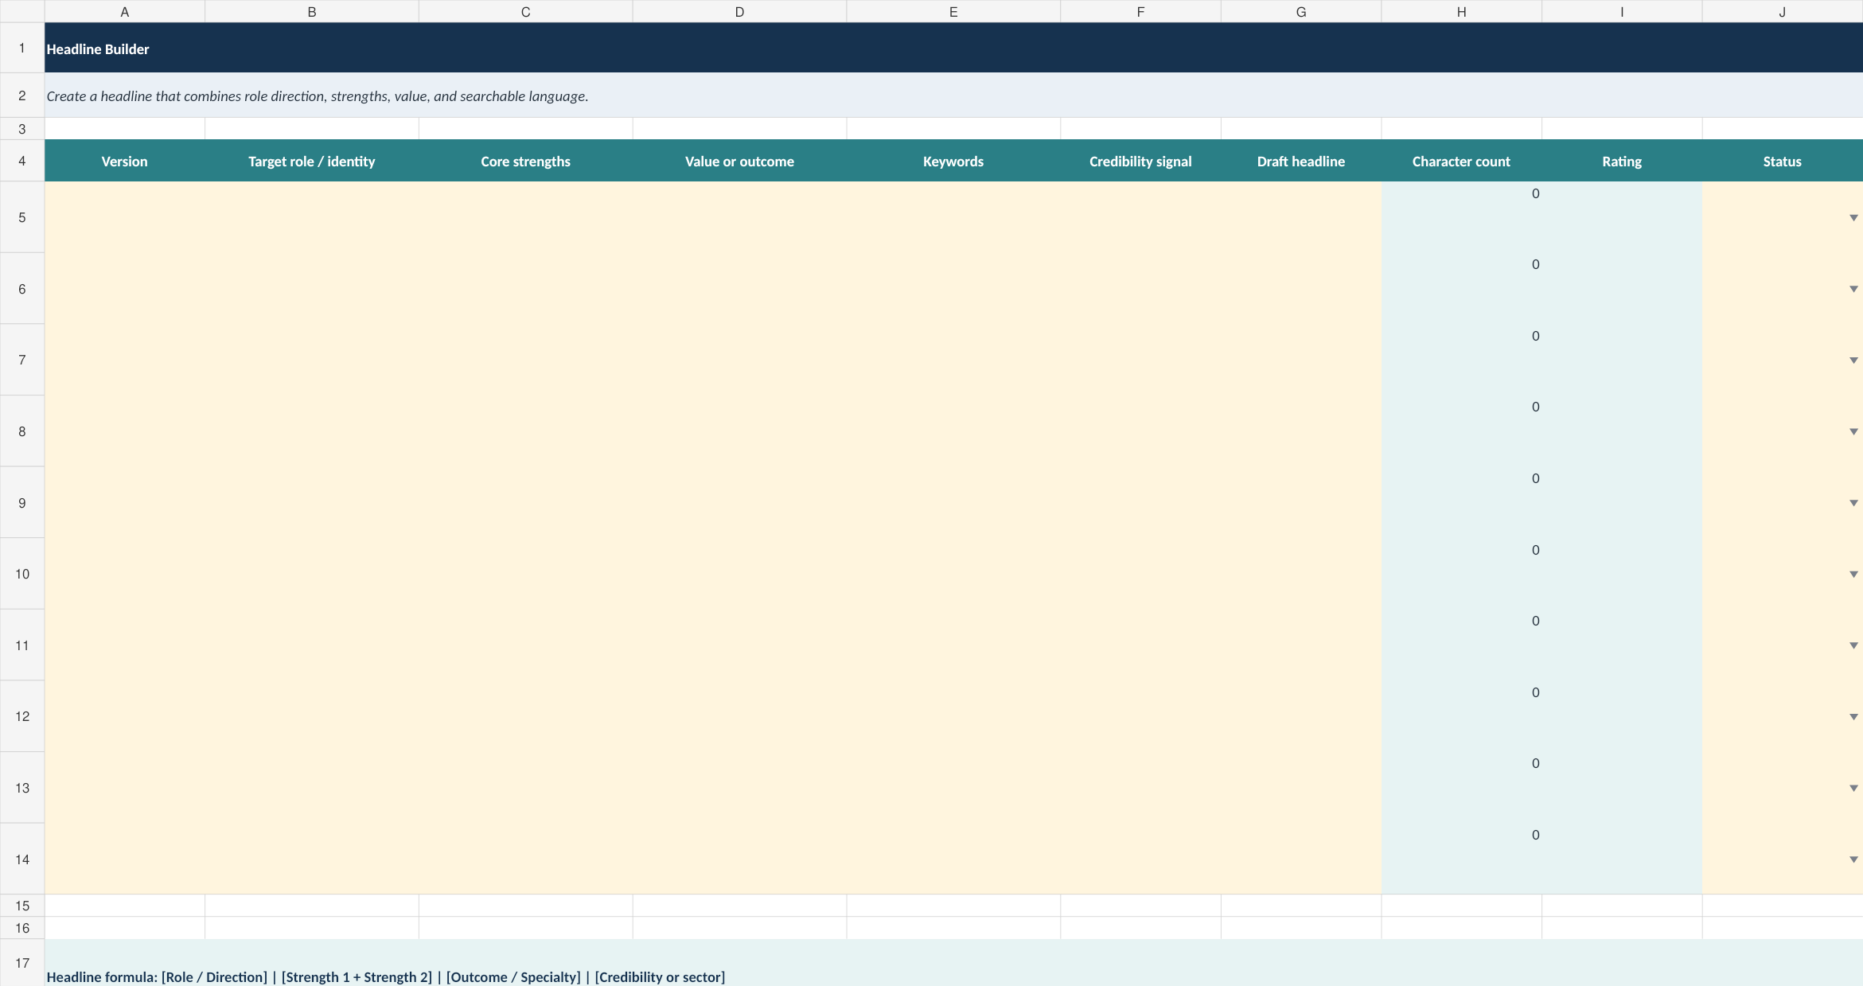
Task: Select column F header
Action: tap(1140, 11)
